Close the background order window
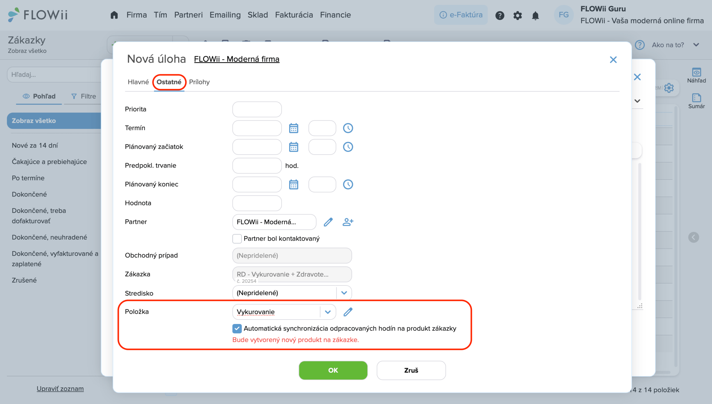This screenshot has width=712, height=404. point(637,77)
